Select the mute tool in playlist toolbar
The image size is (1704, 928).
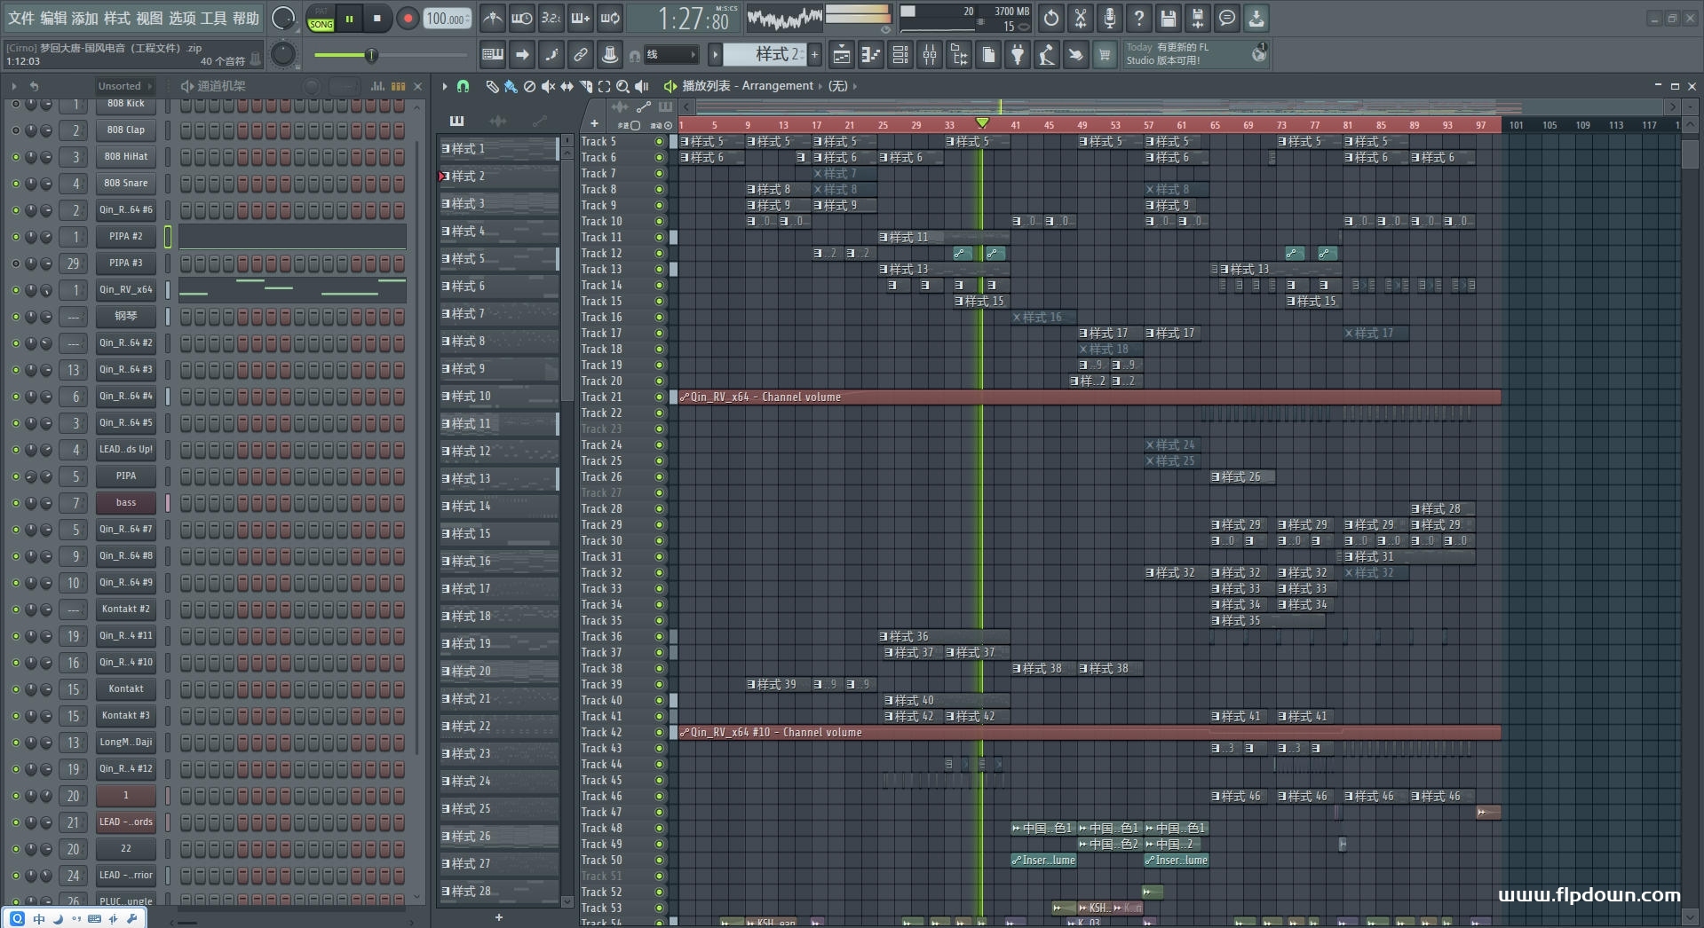[548, 86]
